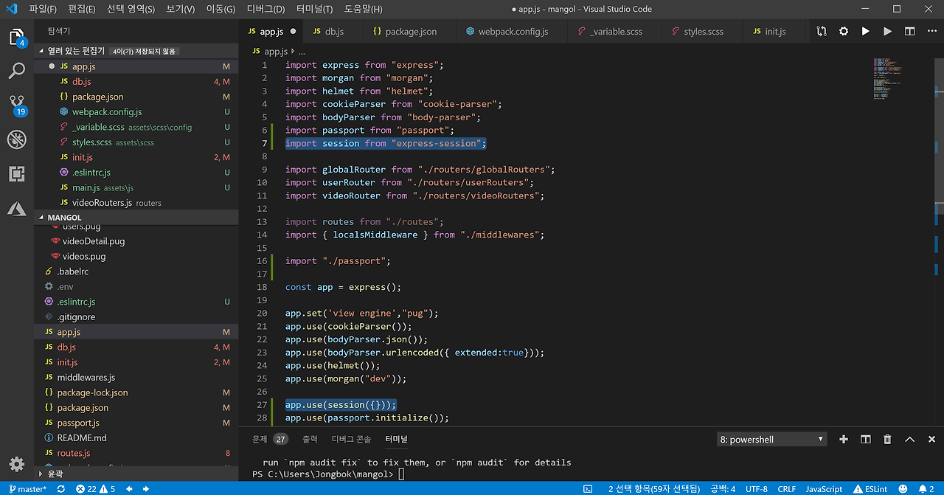
Task: Create a new terminal with plus icon
Action: 844,439
